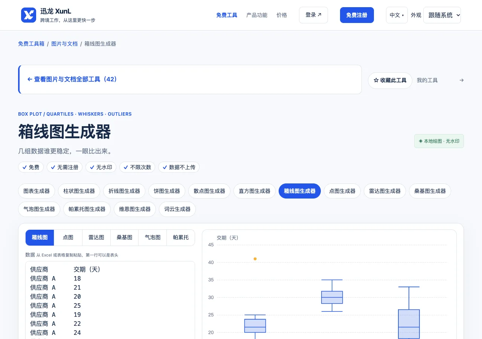Open the 中文 language dropdown
This screenshot has height=339, width=482.
pos(397,15)
